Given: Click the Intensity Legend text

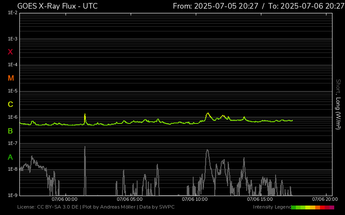Looking at the screenshot, I should point(271,207).
